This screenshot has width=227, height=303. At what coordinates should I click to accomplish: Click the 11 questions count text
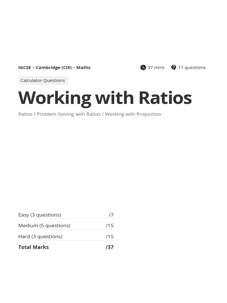tap(192, 67)
